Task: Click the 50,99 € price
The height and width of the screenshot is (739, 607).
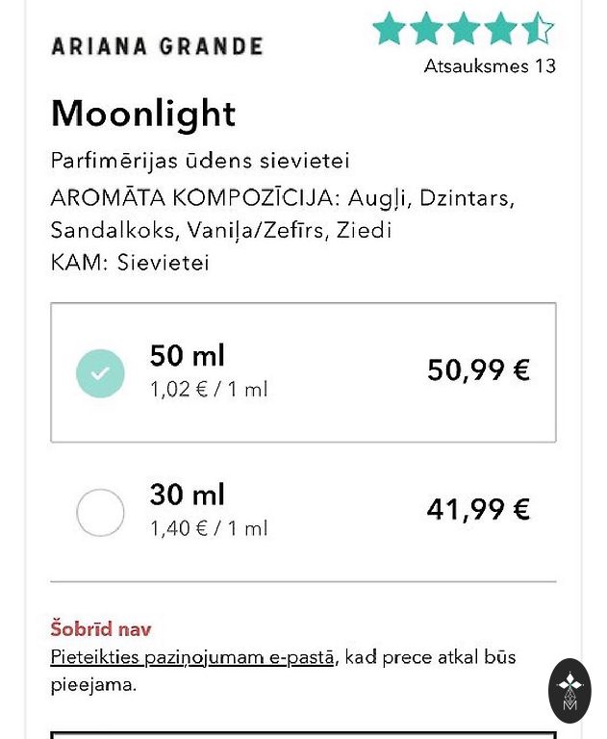Action: [478, 370]
